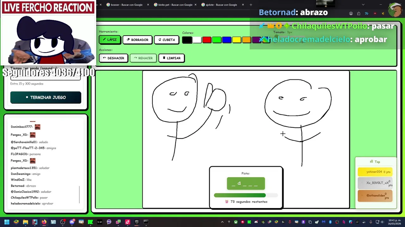Open a new browser tab
The height and width of the screenshot is (227, 405).
tap(251, 5)
